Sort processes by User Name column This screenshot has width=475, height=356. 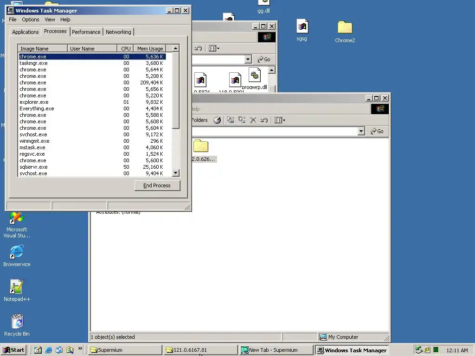(x=92, y=49)
